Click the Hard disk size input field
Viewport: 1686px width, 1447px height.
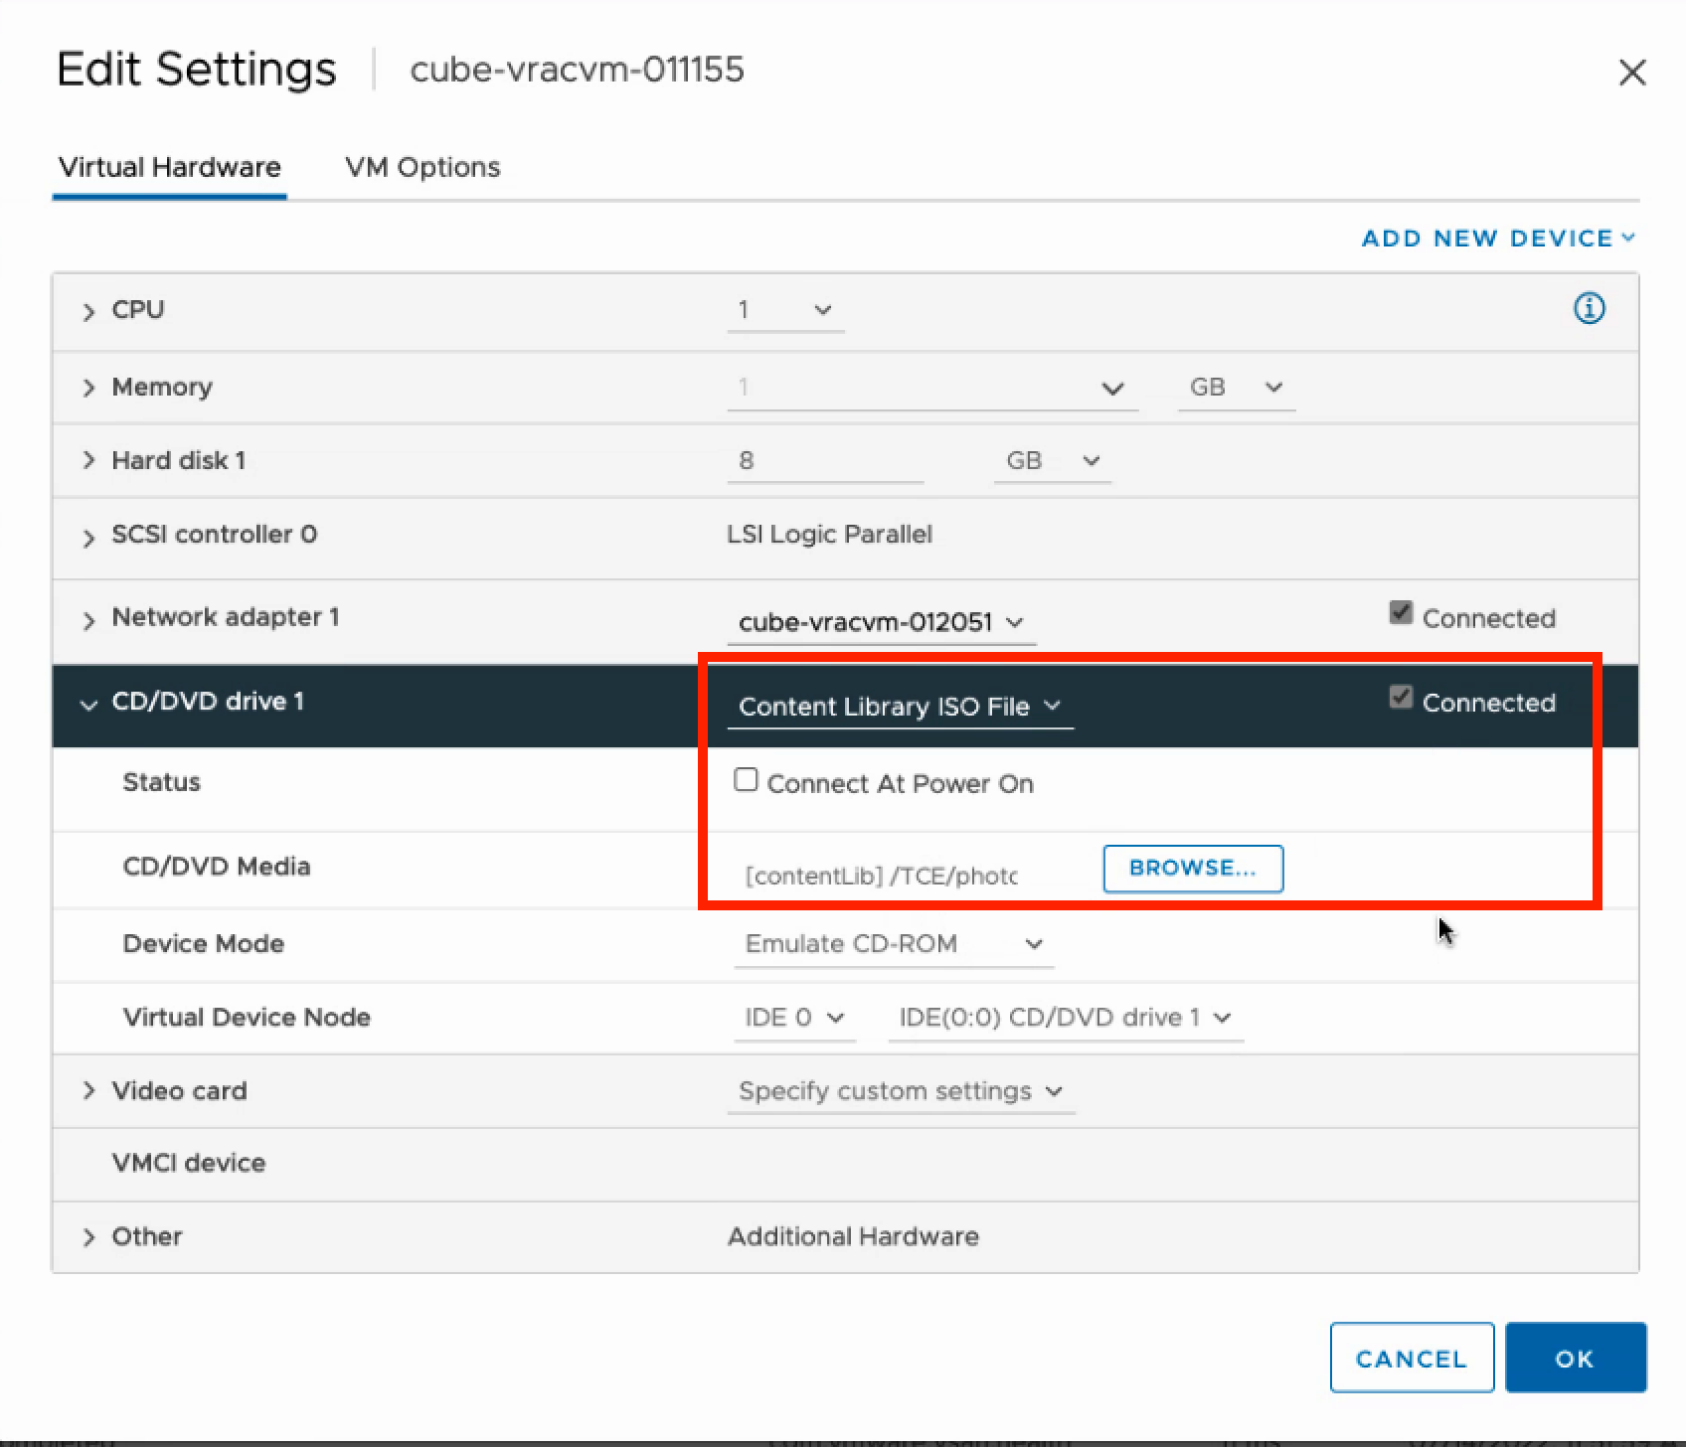(x=824, y=461)
